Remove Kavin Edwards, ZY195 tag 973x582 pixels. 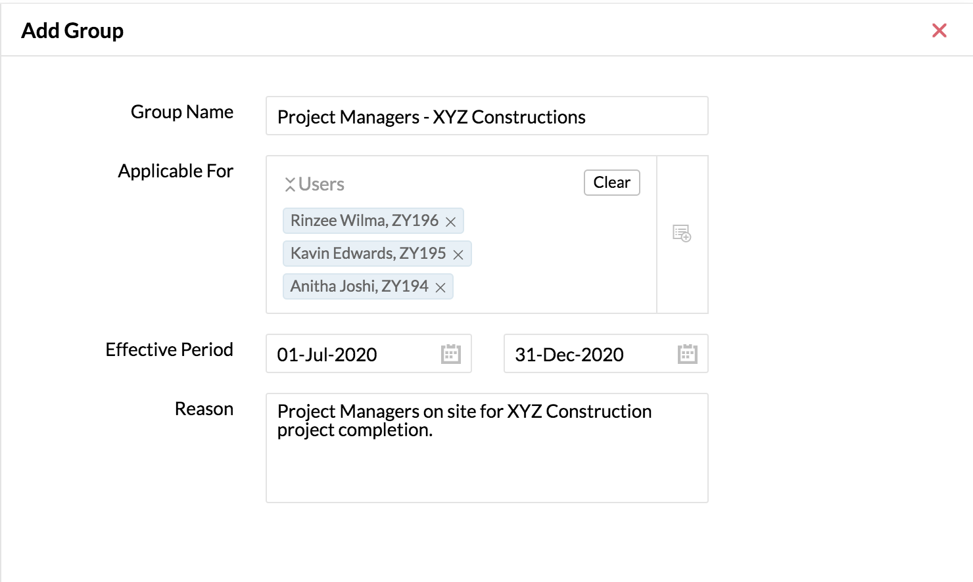pos(458,255)
